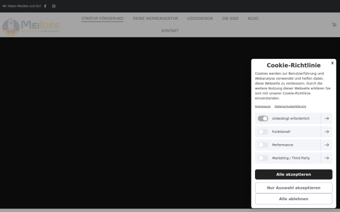Click the Funktionell label text
The height and width of the screenshot is (212, 340).
point(281,132)
